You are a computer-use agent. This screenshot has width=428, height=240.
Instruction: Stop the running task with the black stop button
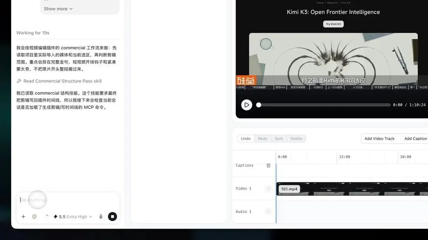pyautogui.click(x=113, y=217)
